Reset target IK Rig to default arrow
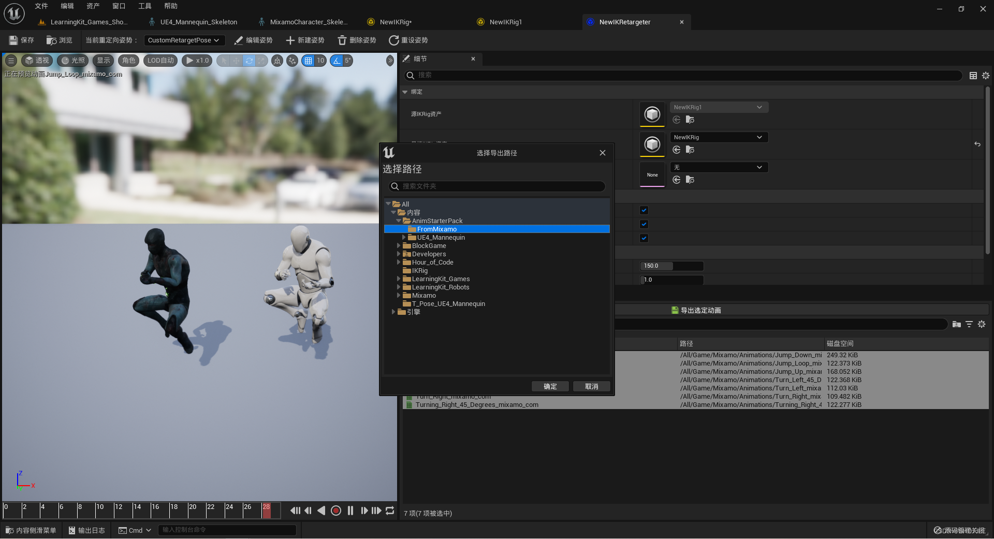The height and width of the screenshot is (539, 994). click(977, 144)
